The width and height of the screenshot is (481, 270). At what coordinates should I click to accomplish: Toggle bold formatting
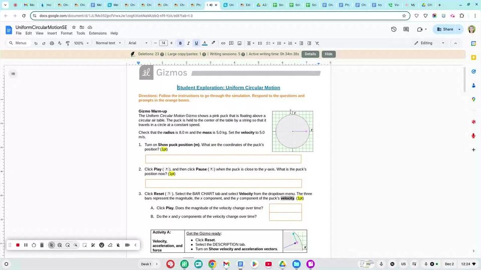click(x=180, y=43)
